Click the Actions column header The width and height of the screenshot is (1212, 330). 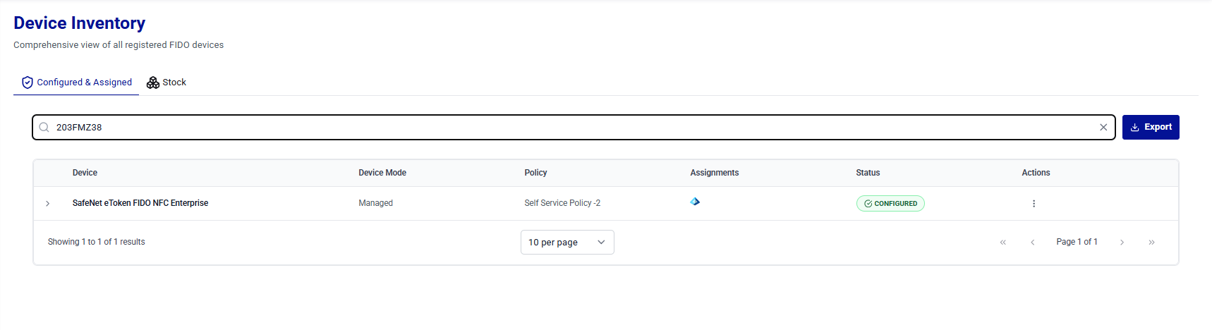click(1036, 173)
